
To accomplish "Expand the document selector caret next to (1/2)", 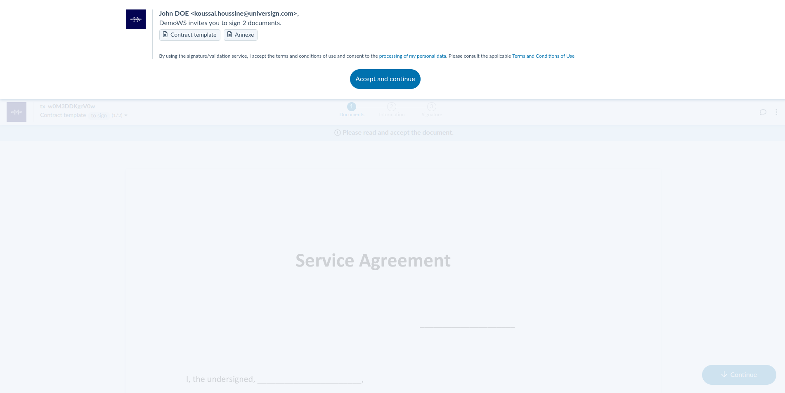I will click(126, 116).
